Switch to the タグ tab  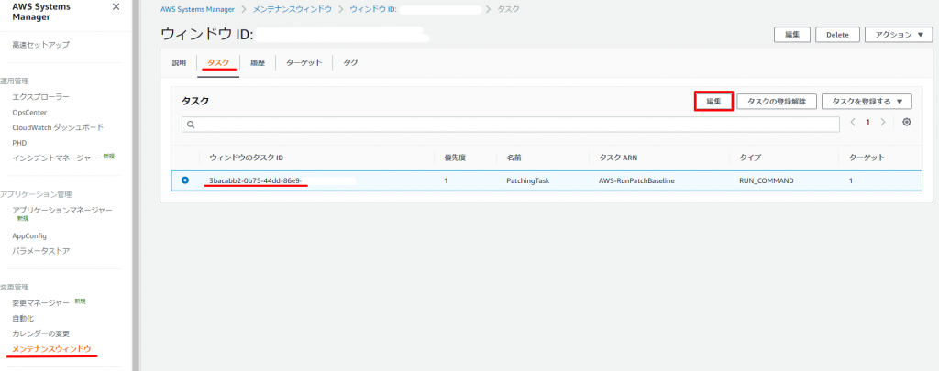pyautogui.click(x=350, y=63)
